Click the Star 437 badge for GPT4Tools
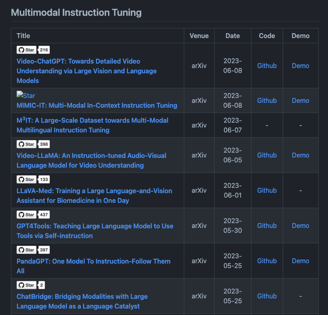 [33, 215]
